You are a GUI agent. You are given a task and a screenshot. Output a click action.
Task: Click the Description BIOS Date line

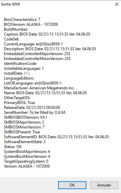[x=50, y=49]
